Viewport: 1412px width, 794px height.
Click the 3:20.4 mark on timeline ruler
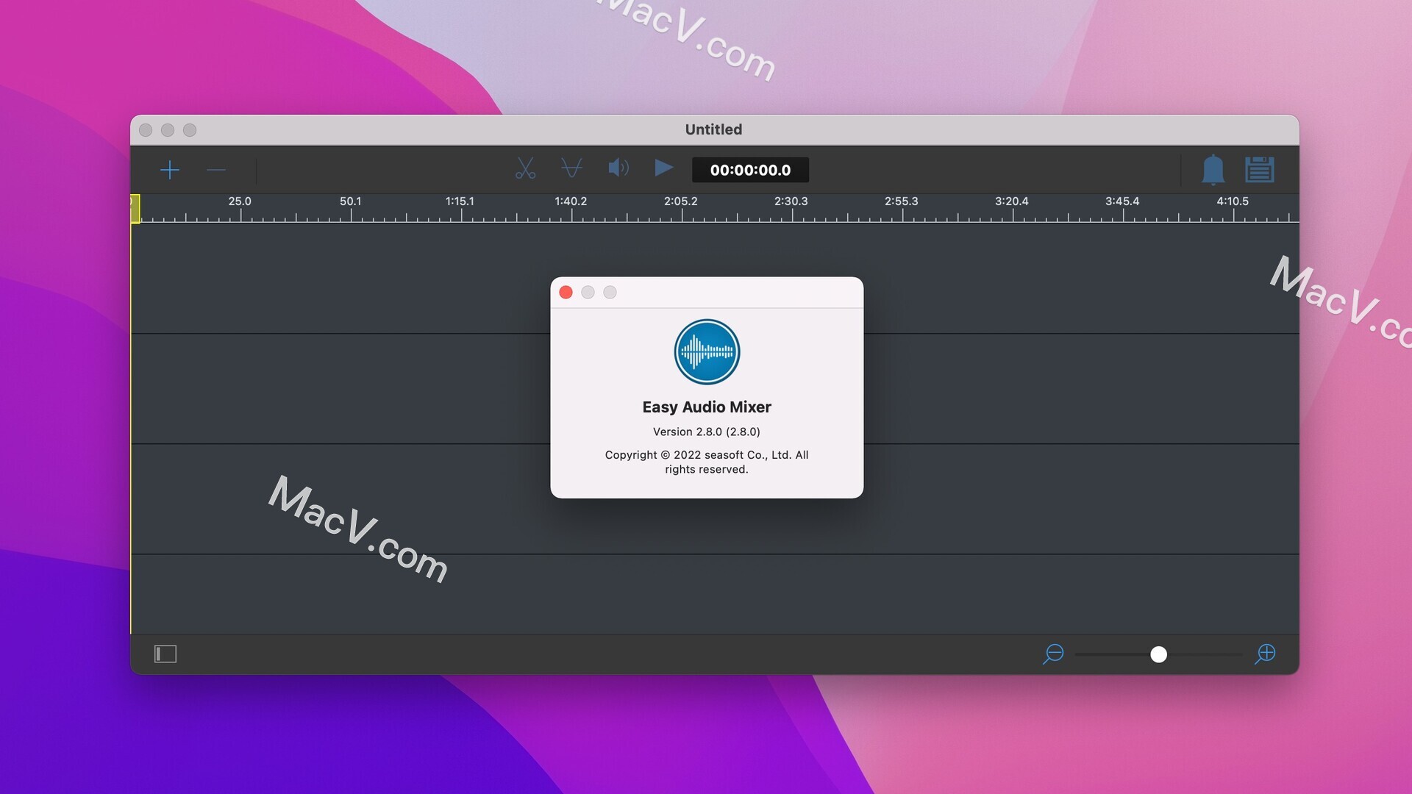(x=1011, y=201)
